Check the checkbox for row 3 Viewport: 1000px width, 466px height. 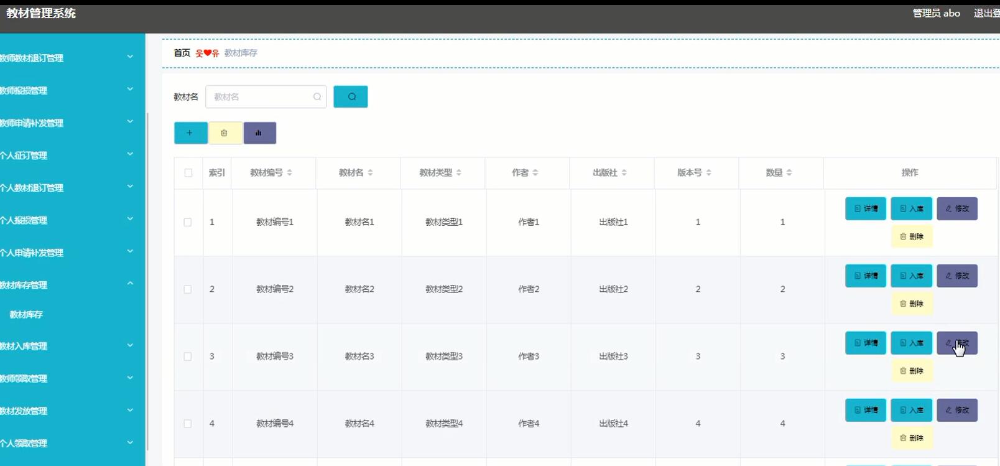pyautogui.click(x=188, y=356)
